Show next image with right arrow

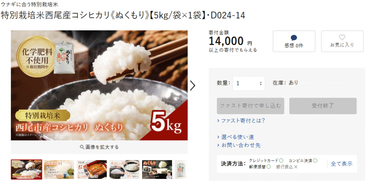[x=192, y=85]
